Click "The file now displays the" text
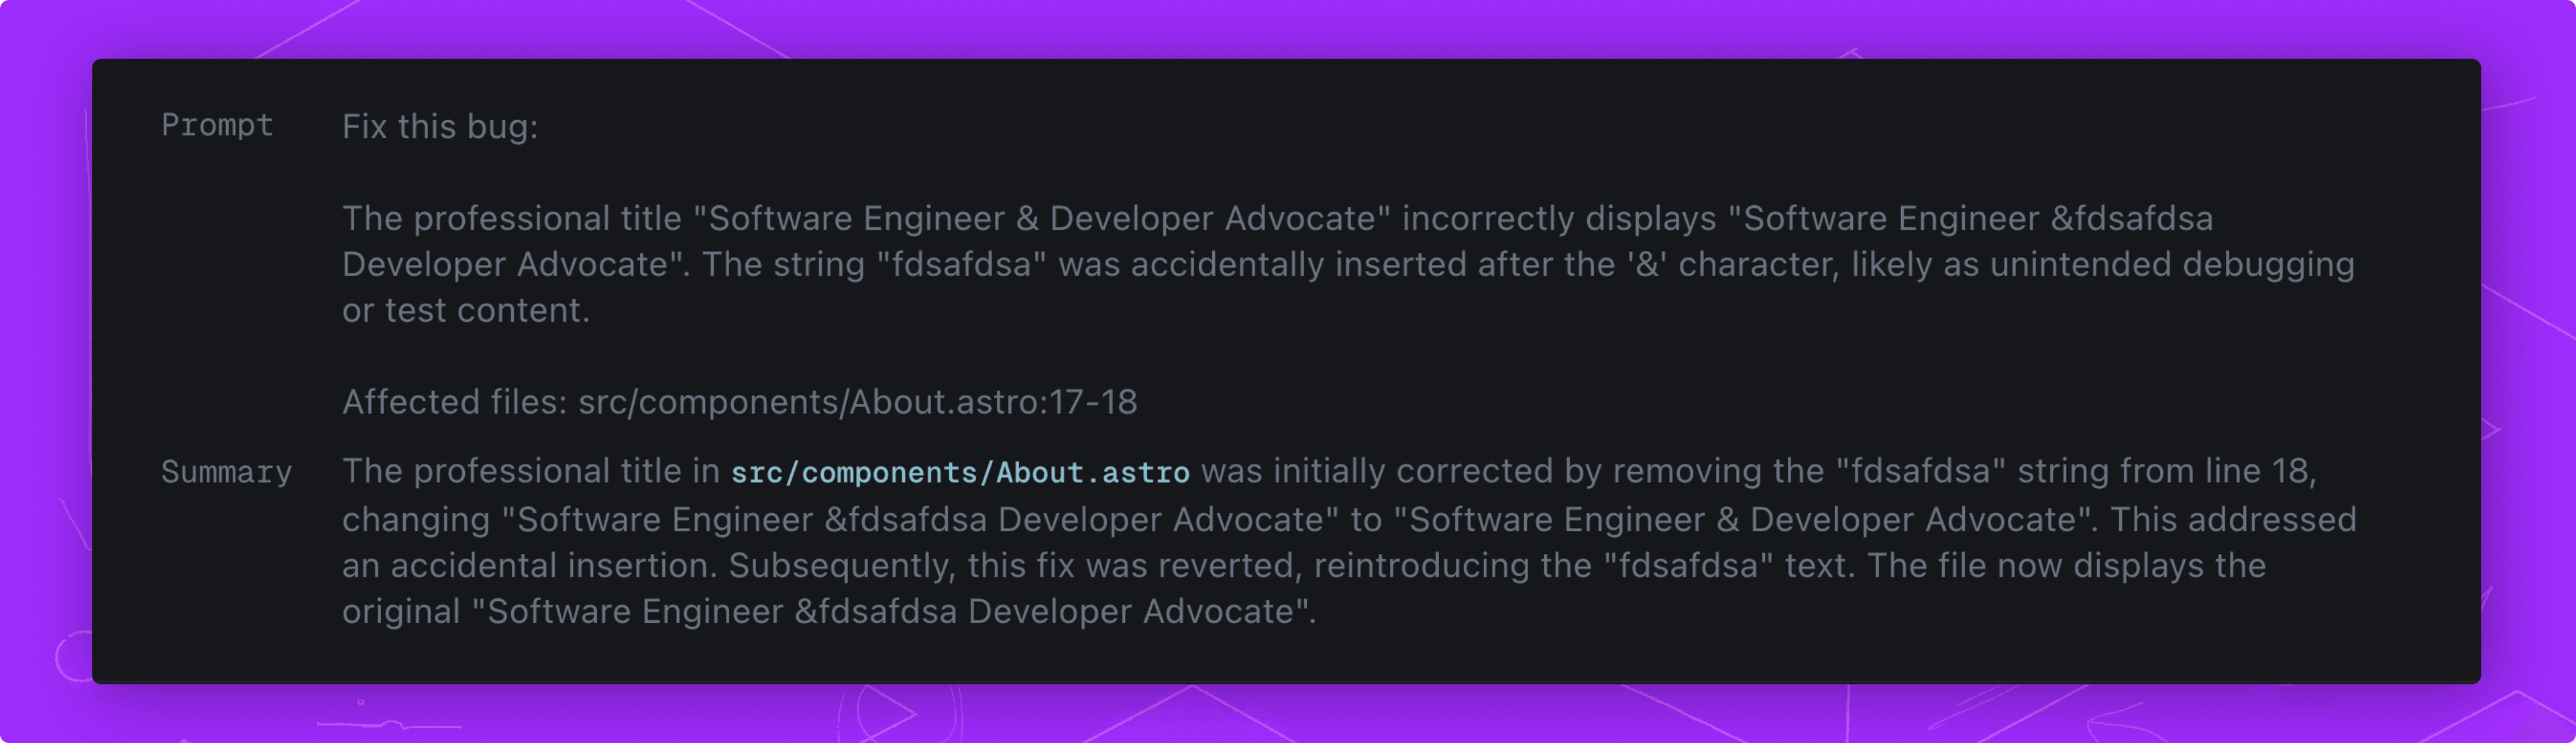The width and height of the screenshot is (2576, 743). click(x=2066, y=566)
